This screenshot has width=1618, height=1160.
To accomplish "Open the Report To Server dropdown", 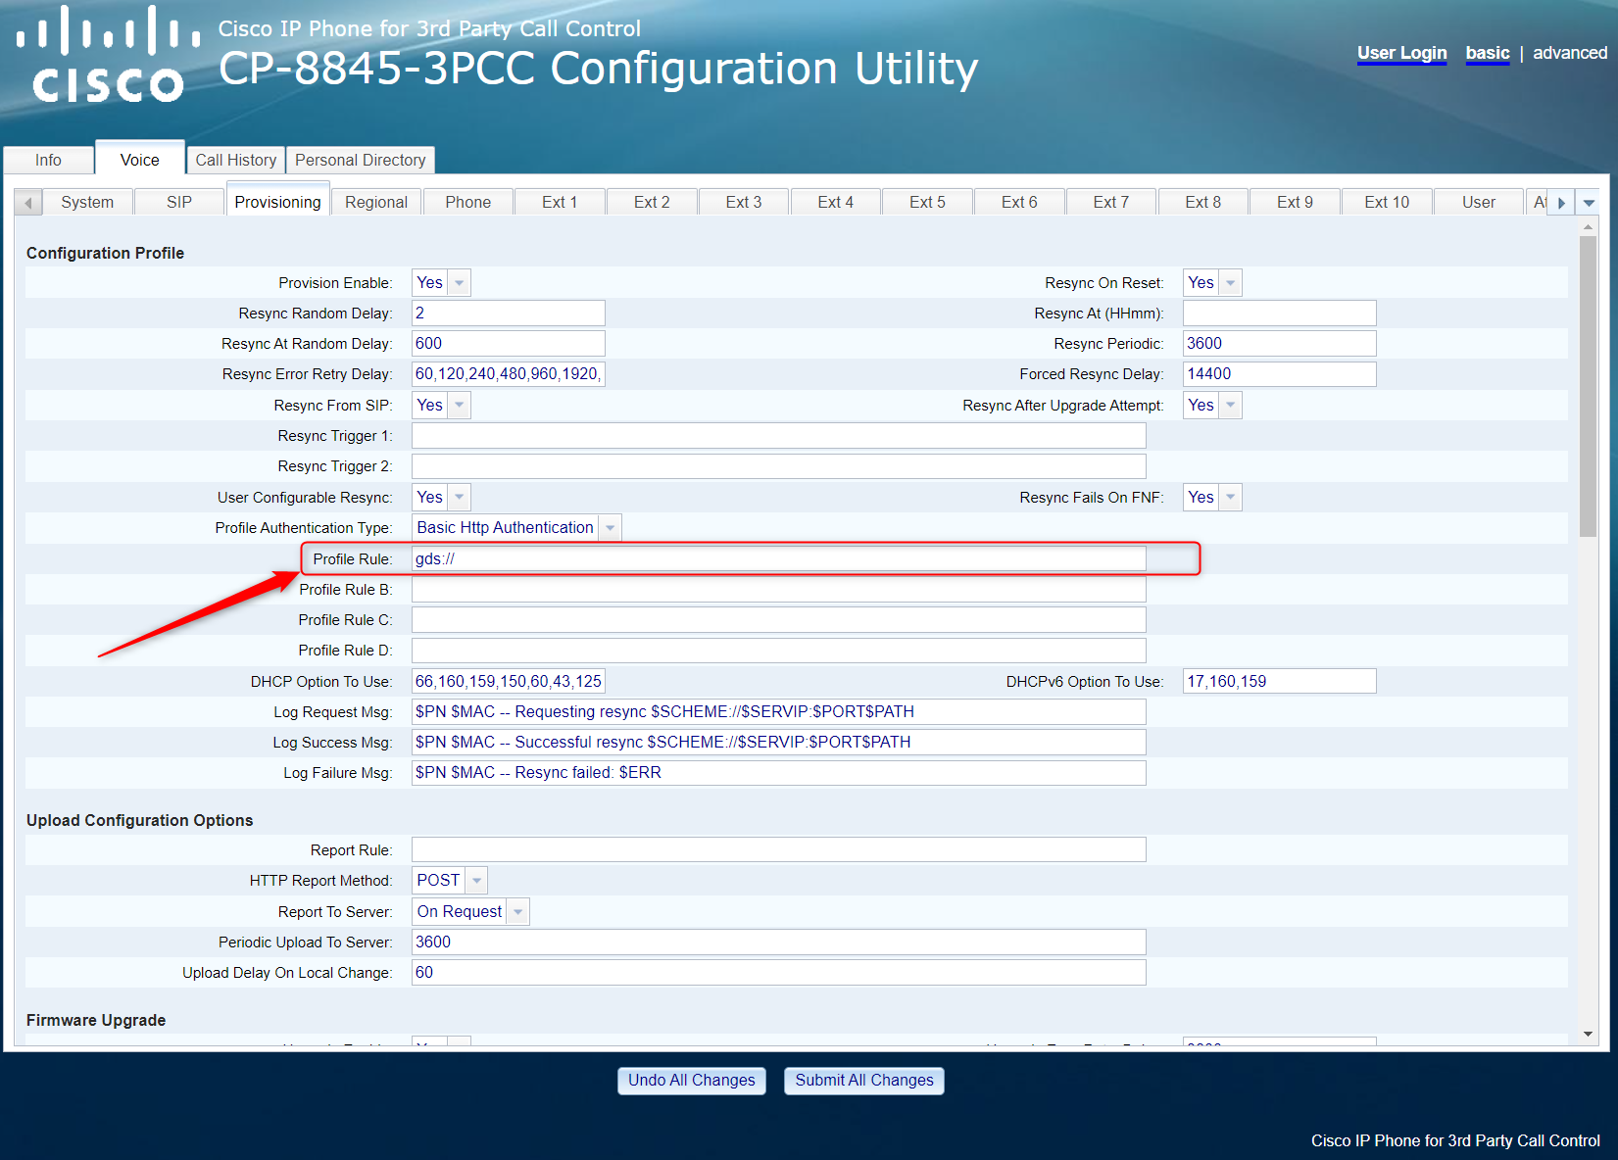I will click(x=518, y=911).
